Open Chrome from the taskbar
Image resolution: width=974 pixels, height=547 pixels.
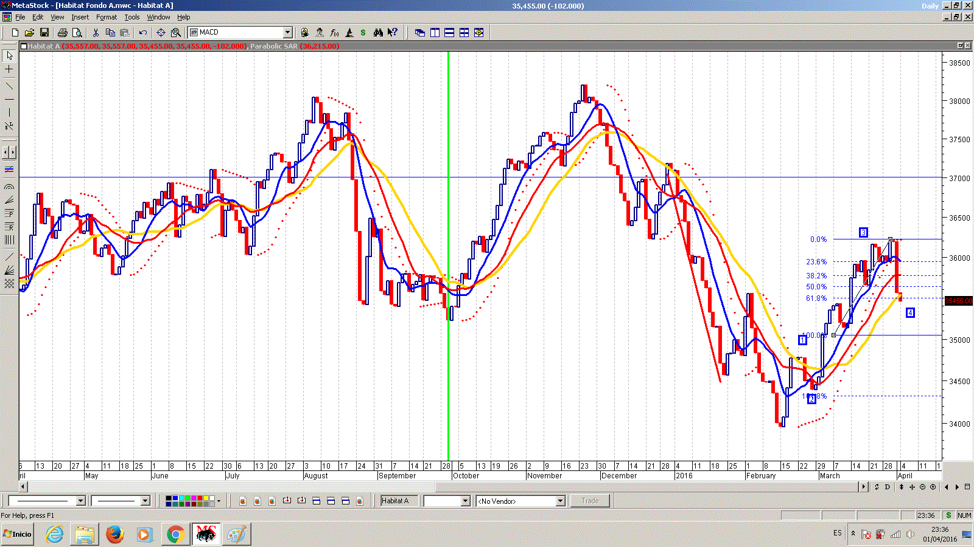[x=175, y=534]
